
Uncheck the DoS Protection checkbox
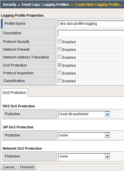point(59,65)
